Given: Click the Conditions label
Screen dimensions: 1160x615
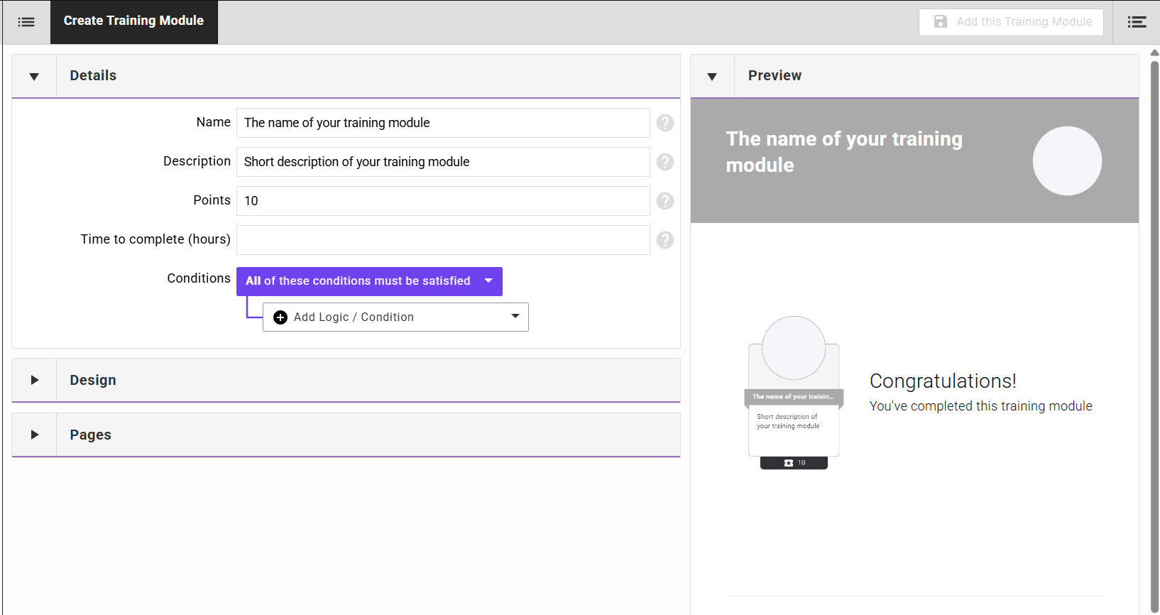Looking at the screenshot, I should point(199,278).
